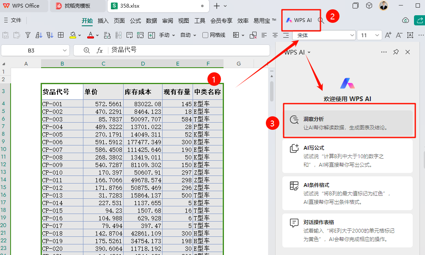Switch to the 页面 tab

(x=119, y=21)
